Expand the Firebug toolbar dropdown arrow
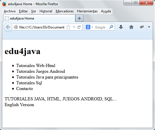The width and height of the screenshot is (155, 130). (149, 27)
